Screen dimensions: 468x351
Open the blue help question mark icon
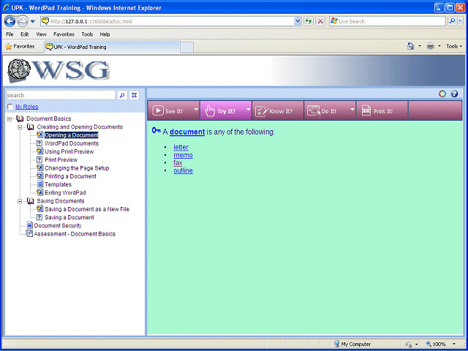pyautogui.click(x=454, y=94)
